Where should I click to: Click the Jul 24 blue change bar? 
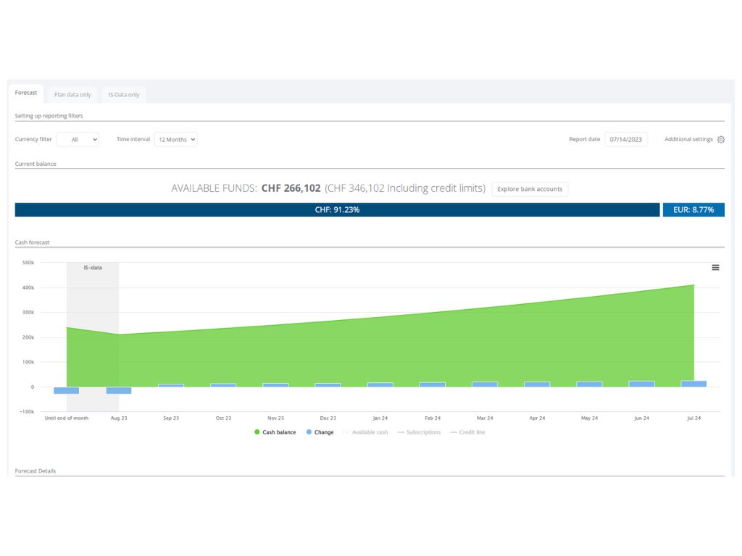pyautogui.click(x=693, y=384)
